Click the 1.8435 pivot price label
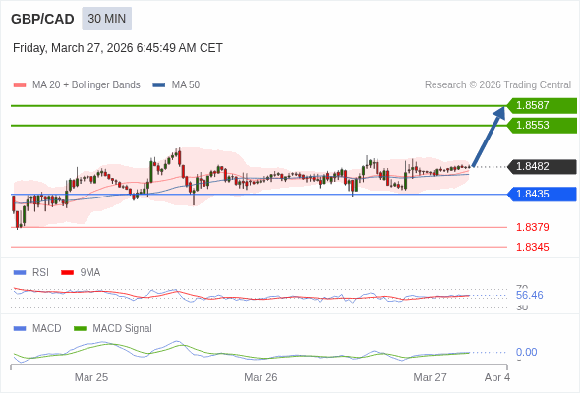Viewport: 580px width, 393px height. coord(542,195)
